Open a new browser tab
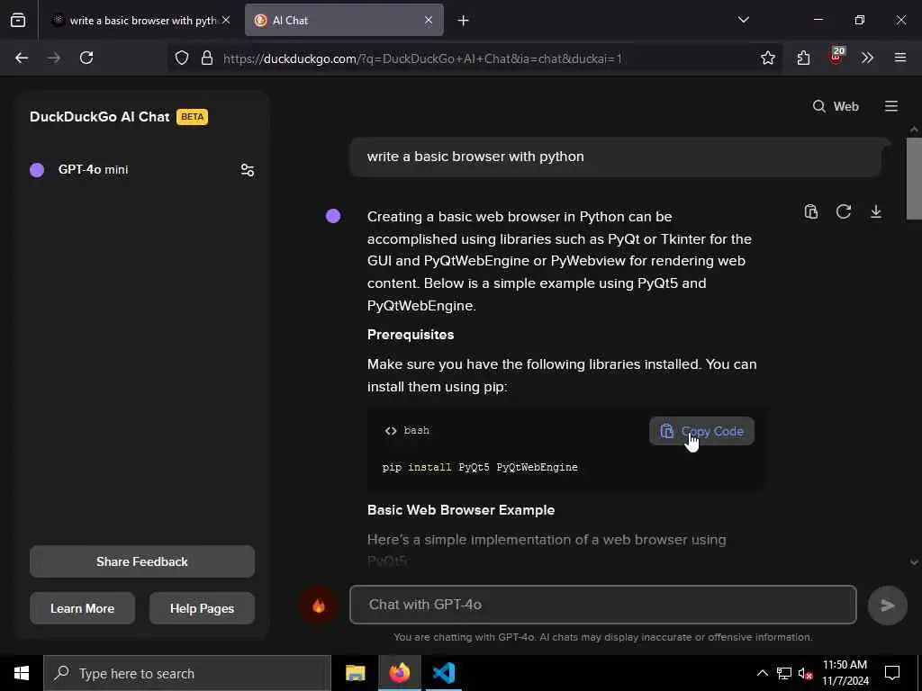Screen dimensions: 922x691 coord(464,21)
